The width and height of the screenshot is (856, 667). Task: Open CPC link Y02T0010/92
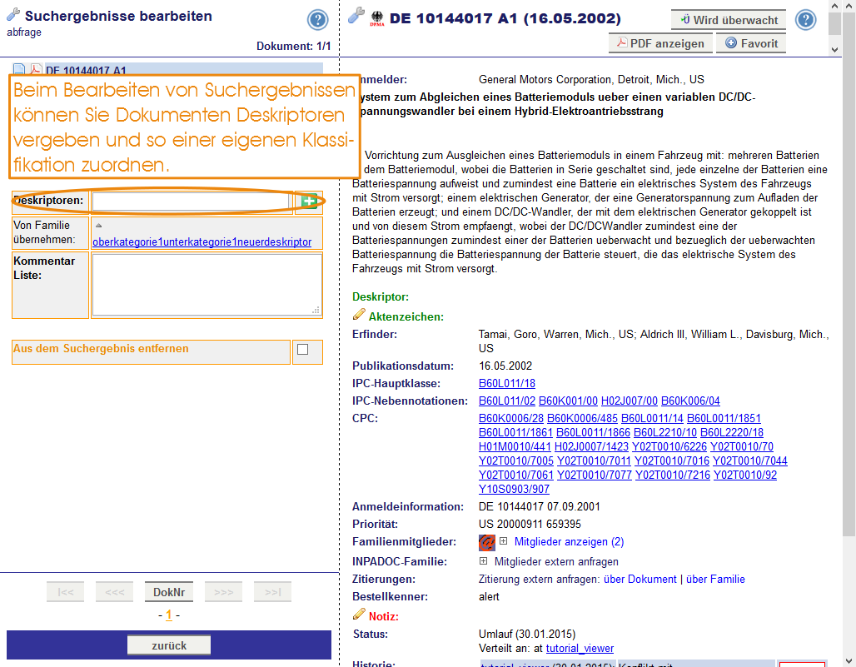(744, 475)
